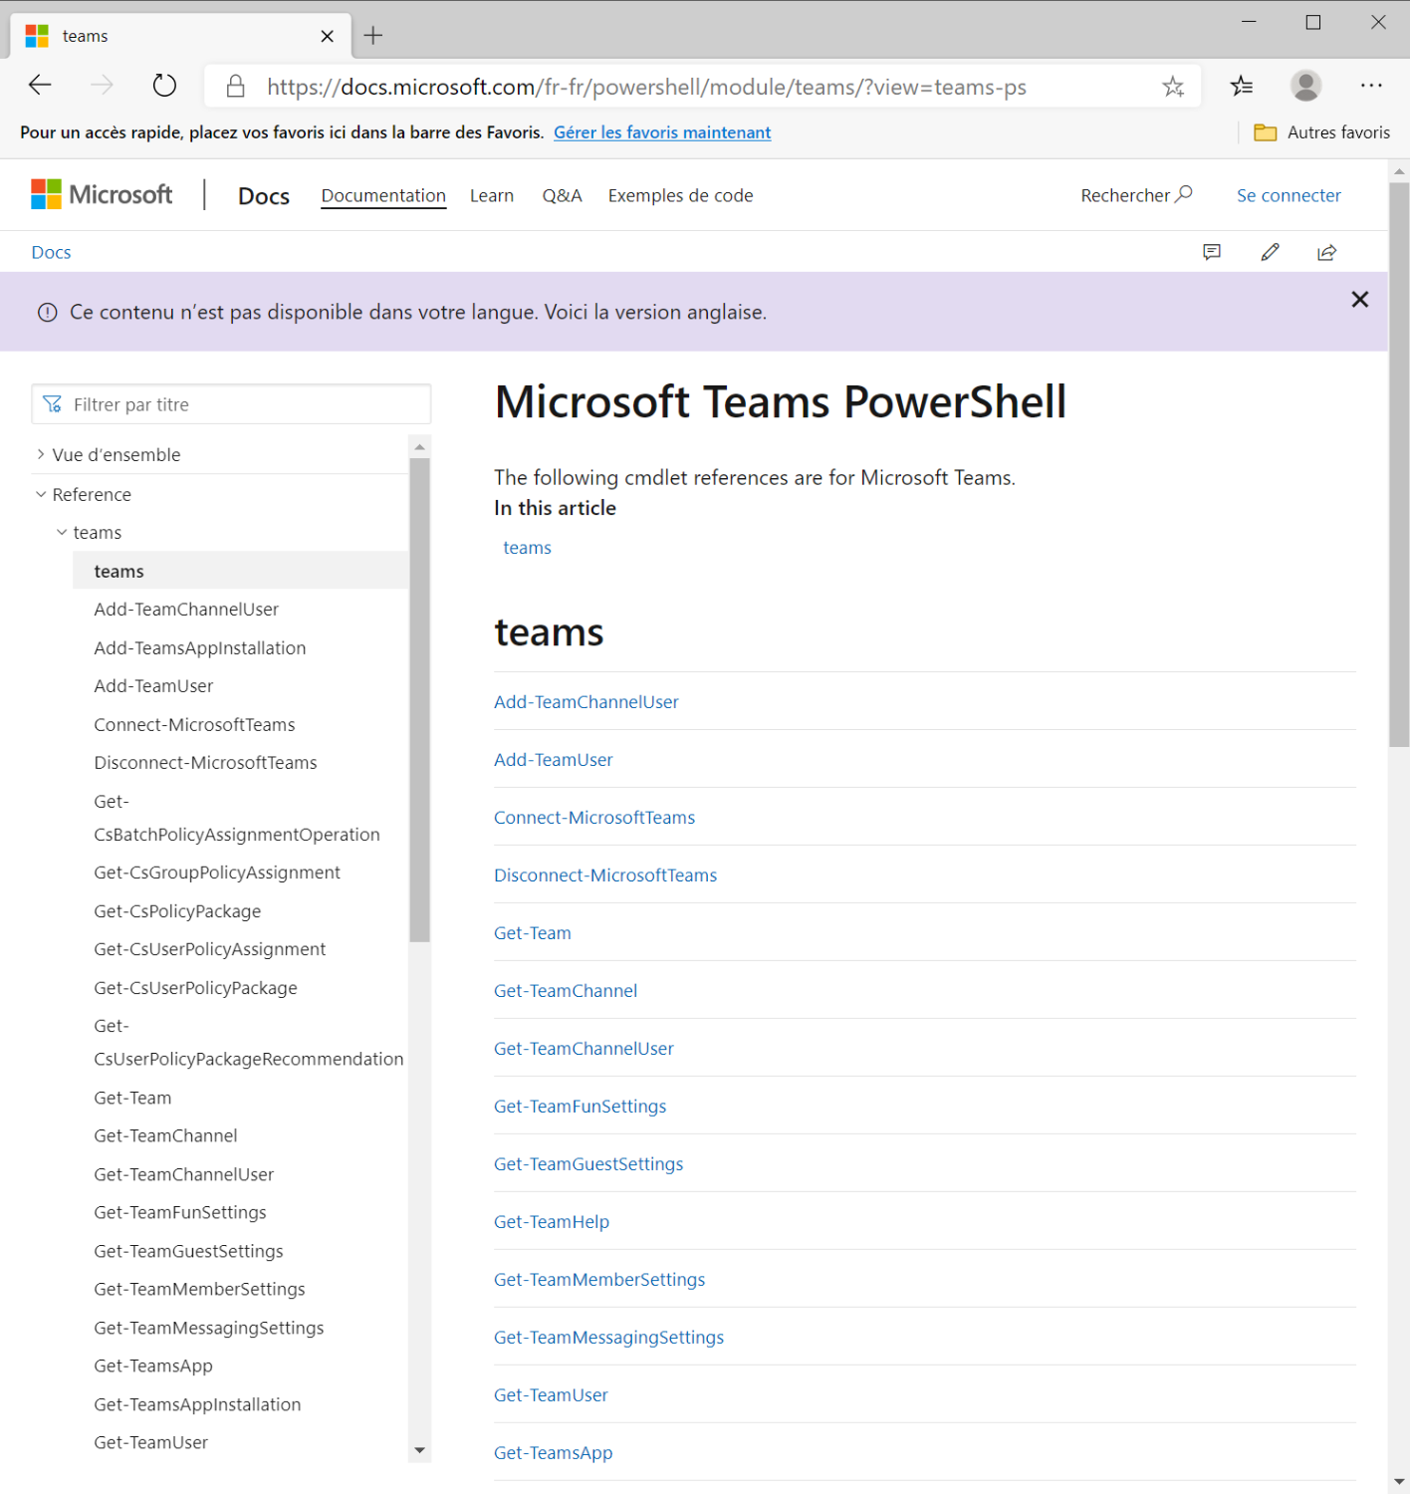Open the feedback comment icon
This screenshot has height=1494, width=1410.
pyautogui.click(x=1212, y=252)
